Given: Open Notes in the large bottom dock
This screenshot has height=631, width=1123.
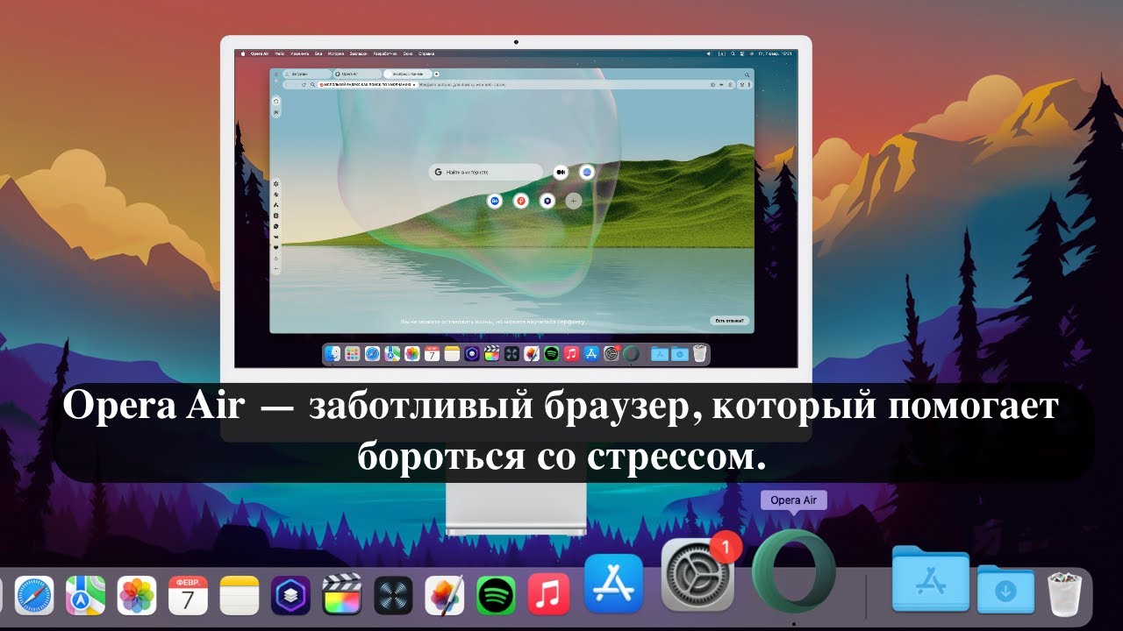Looking at the screenshot, I should (240, 596).
